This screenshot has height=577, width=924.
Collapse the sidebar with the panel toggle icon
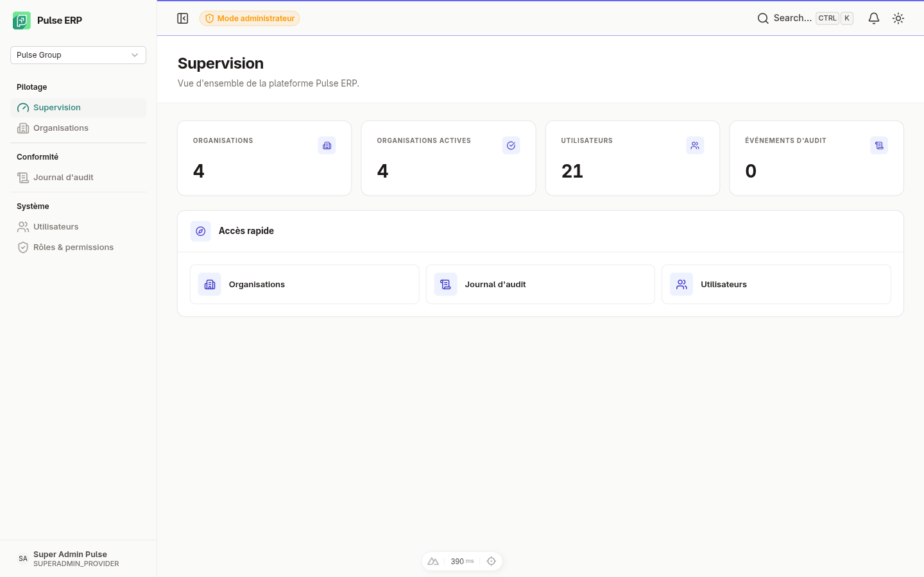pos(183,19)
